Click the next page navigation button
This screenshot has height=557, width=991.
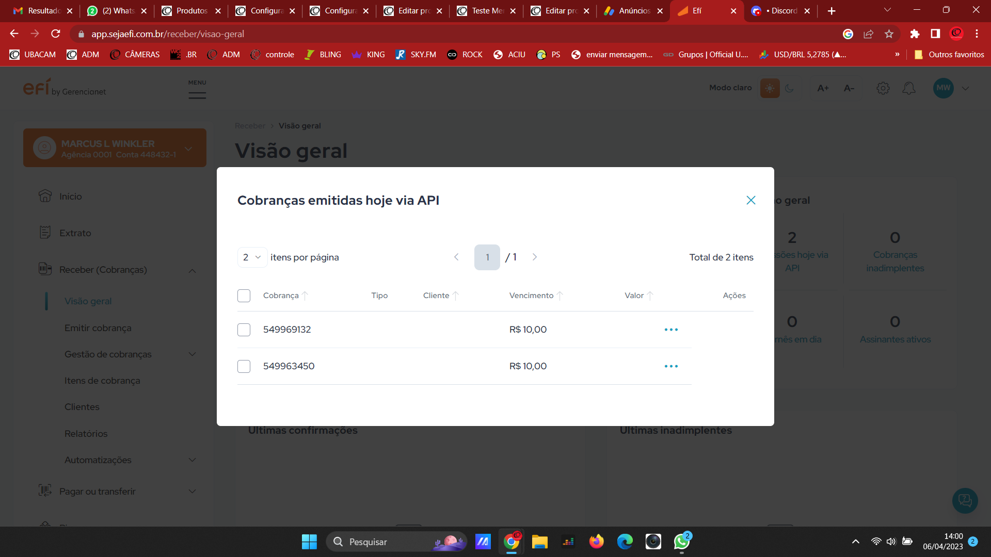[x=534, y=257]
